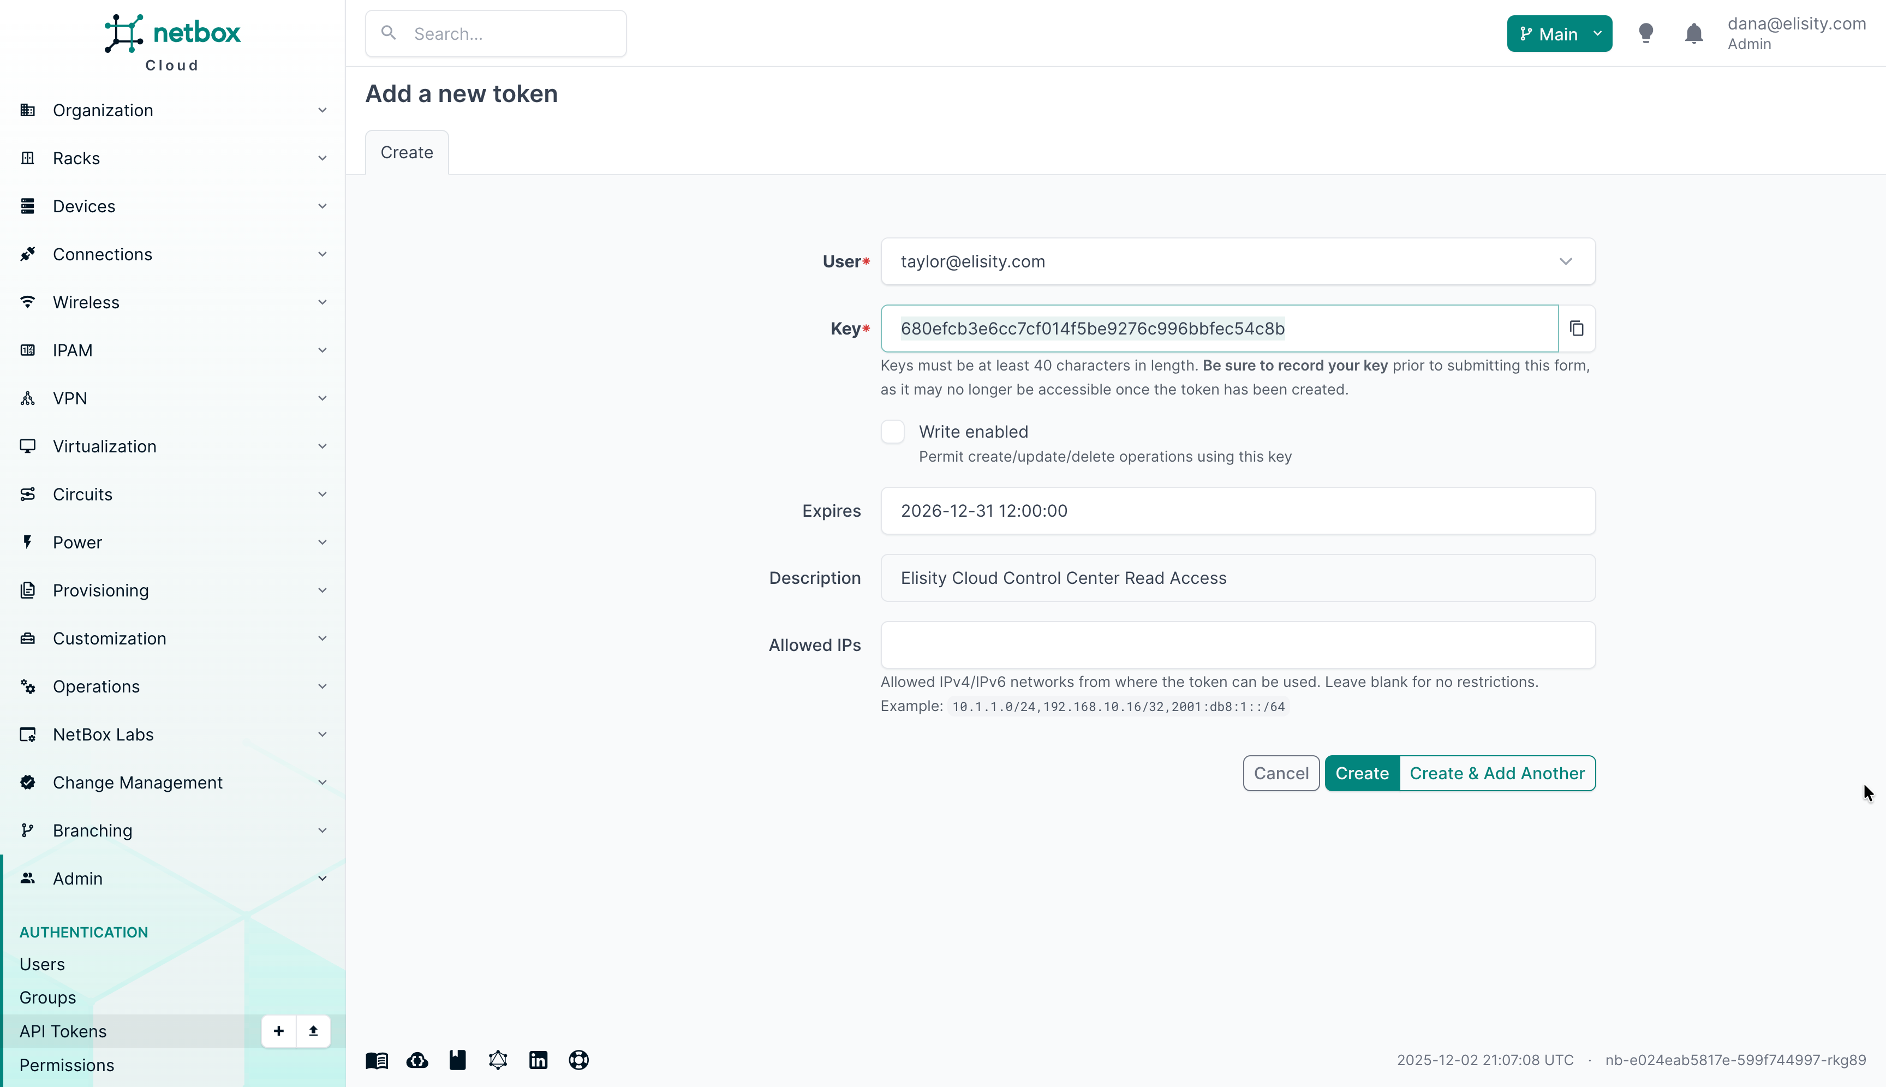Click the plus icon next to API Tokens
This screenshot has height=1087, width=1886.
pos(278,1031)
